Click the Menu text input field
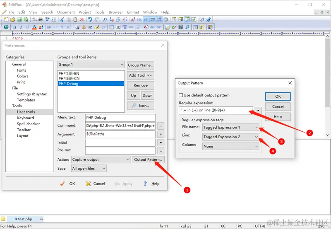This screenshot has height=229, width=331. (x=120, y=118)
